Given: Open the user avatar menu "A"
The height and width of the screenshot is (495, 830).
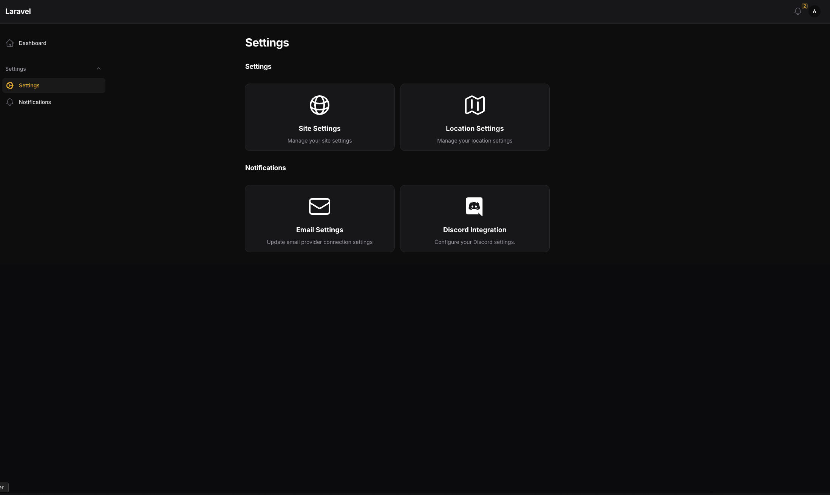Looking at the screenshot, I should pyautogui.click(x=815, y=12).
